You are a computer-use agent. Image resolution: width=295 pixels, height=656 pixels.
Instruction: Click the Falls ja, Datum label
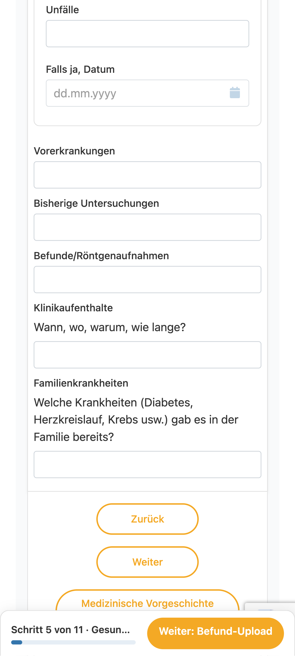coord(80,69)
